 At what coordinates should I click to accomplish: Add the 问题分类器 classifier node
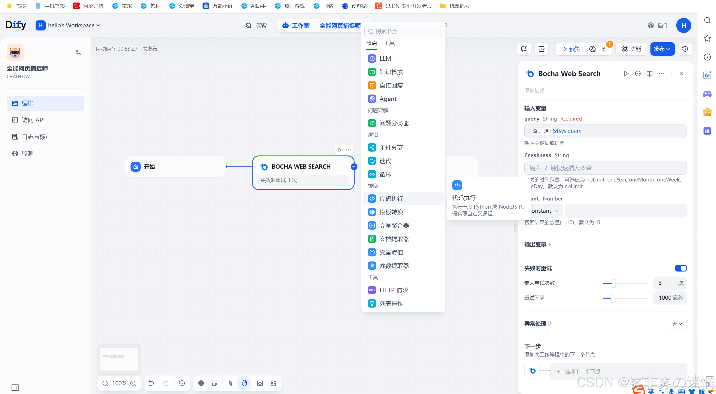pos(403,123)
